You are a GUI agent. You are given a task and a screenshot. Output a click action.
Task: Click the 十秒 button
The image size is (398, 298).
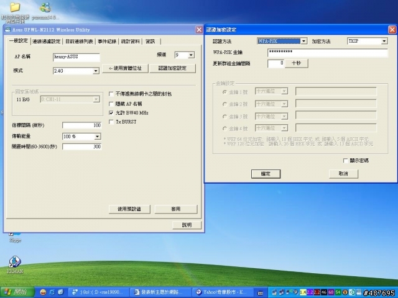[x=297, y=63]
